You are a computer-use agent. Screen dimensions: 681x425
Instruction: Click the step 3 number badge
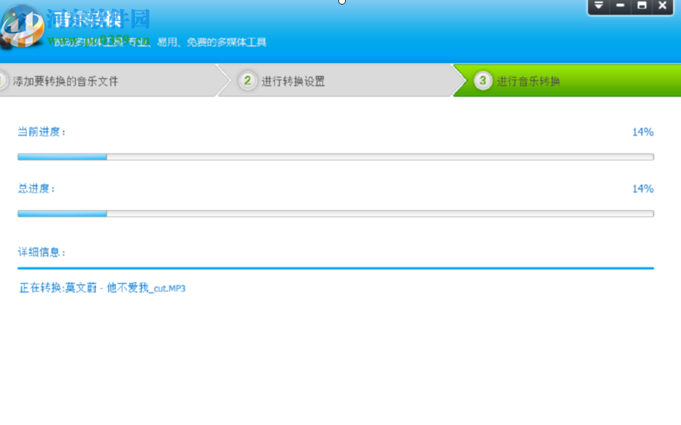(482, 81)
